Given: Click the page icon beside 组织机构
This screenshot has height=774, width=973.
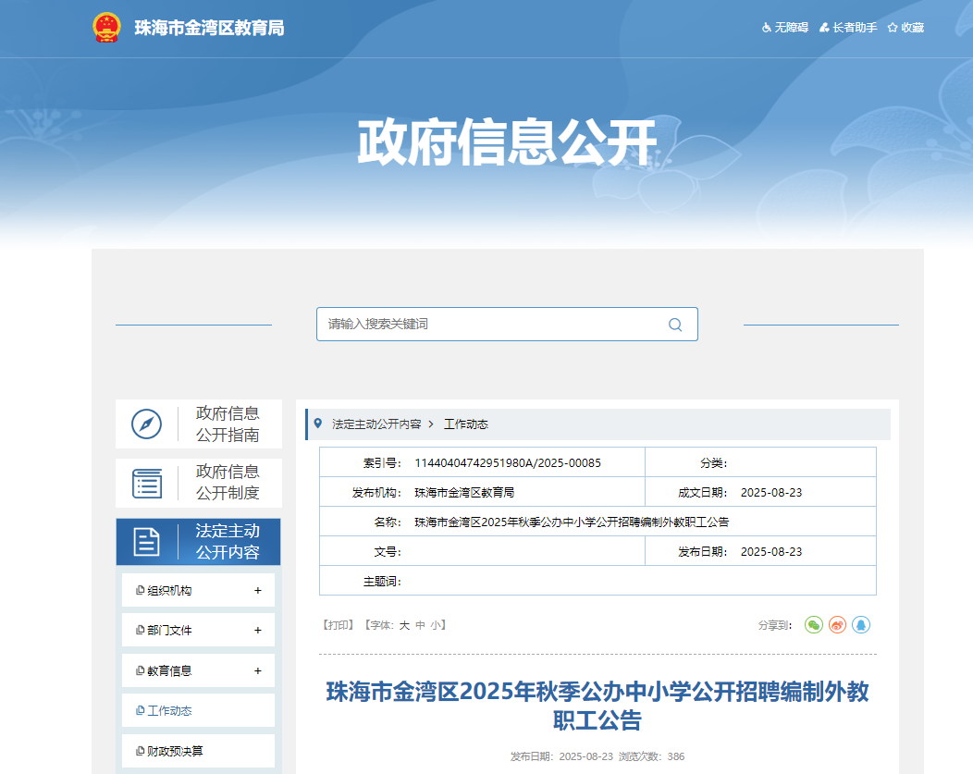Looking at the screenshot, I should (x=141, y=590).
